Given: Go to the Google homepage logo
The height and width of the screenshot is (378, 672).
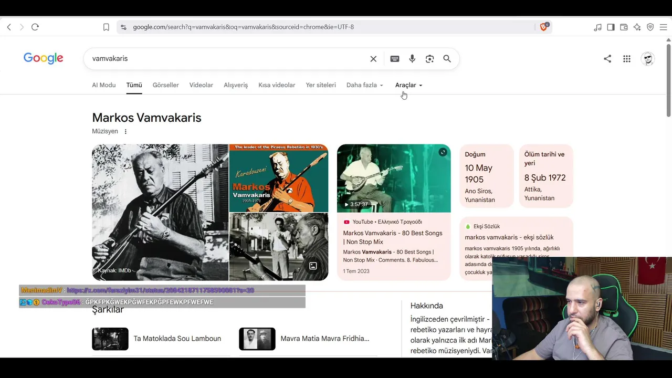Looking at the screenshot, I should pyautogui.click(x=44, y=58).
